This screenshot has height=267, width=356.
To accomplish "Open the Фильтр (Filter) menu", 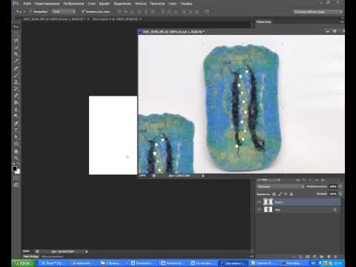I will click(140, 4).
